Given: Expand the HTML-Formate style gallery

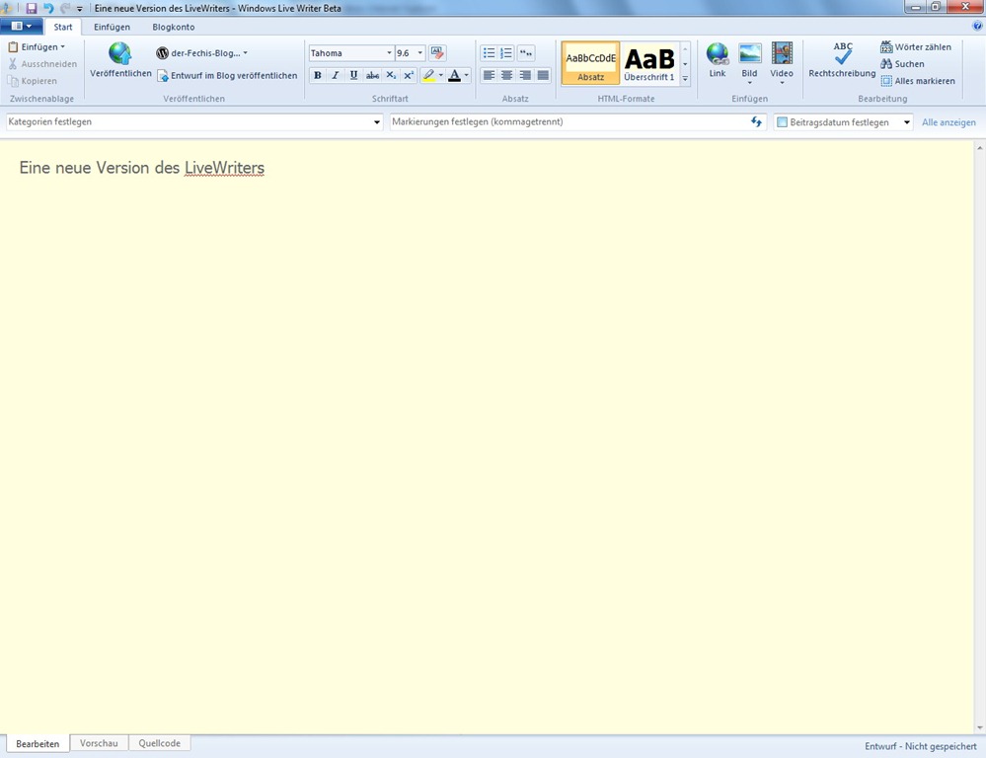Looking at the screenshot, I should click(685, 79).
